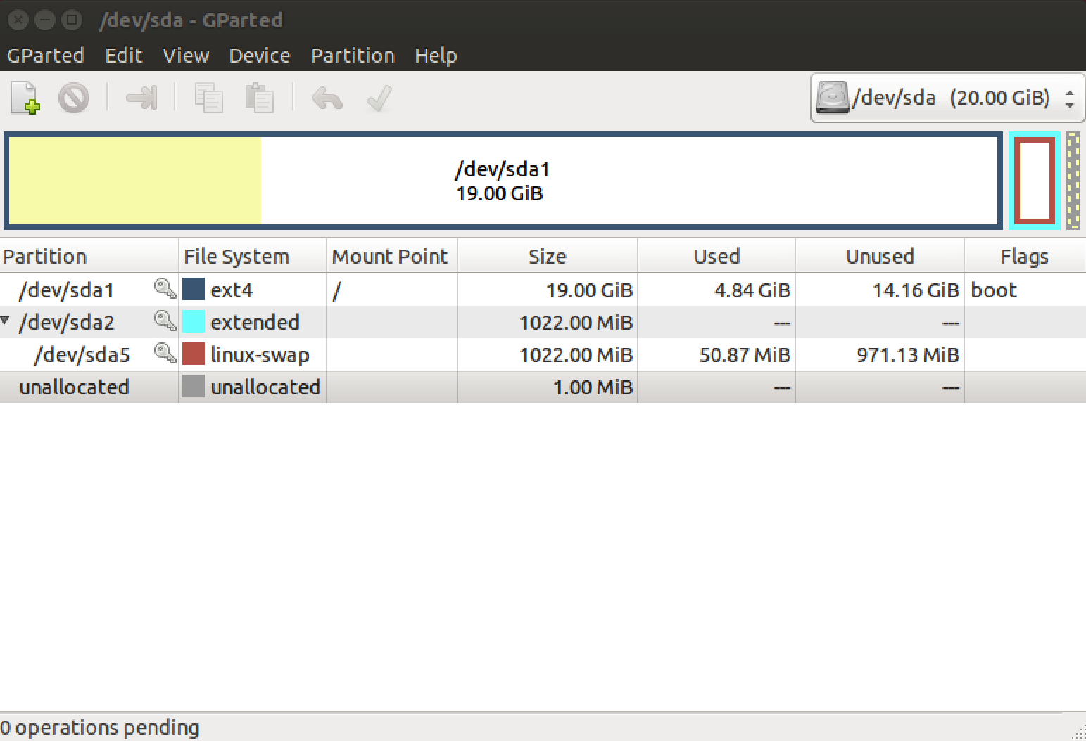Click the Copy partition toolbar icon

click(x=208, y=98)
